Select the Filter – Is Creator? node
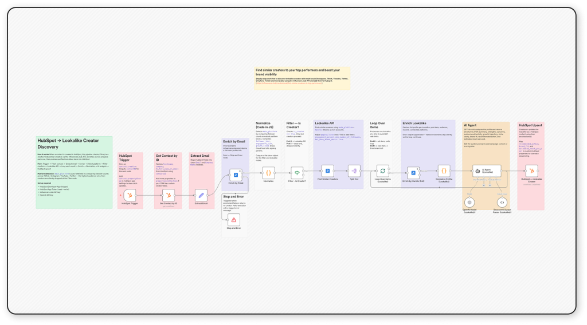Image resolution: width=587 pixels, height=325 pixels. coord(297,171)
